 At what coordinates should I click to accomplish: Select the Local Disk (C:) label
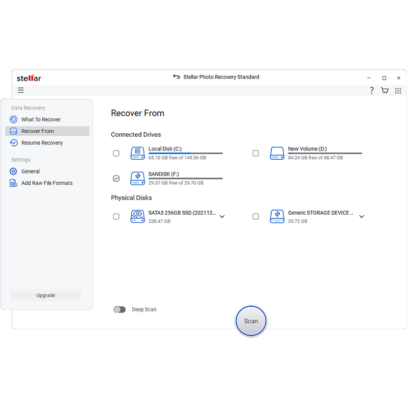pos(165,149)
